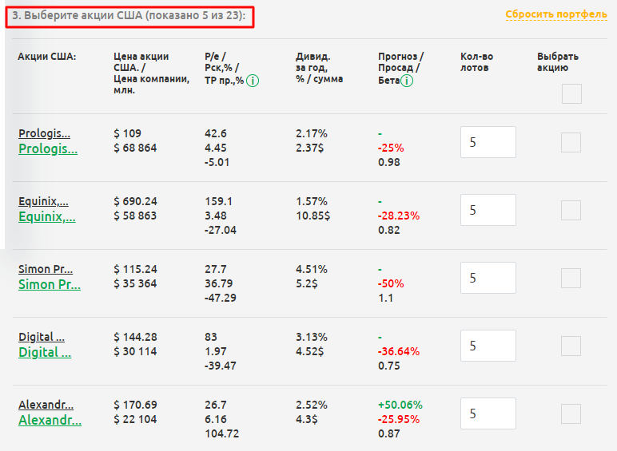The width and height of the screenshot is (617, 451).
Task: Click the Alexandr... lot quantity field
Action: pos(488,413)
